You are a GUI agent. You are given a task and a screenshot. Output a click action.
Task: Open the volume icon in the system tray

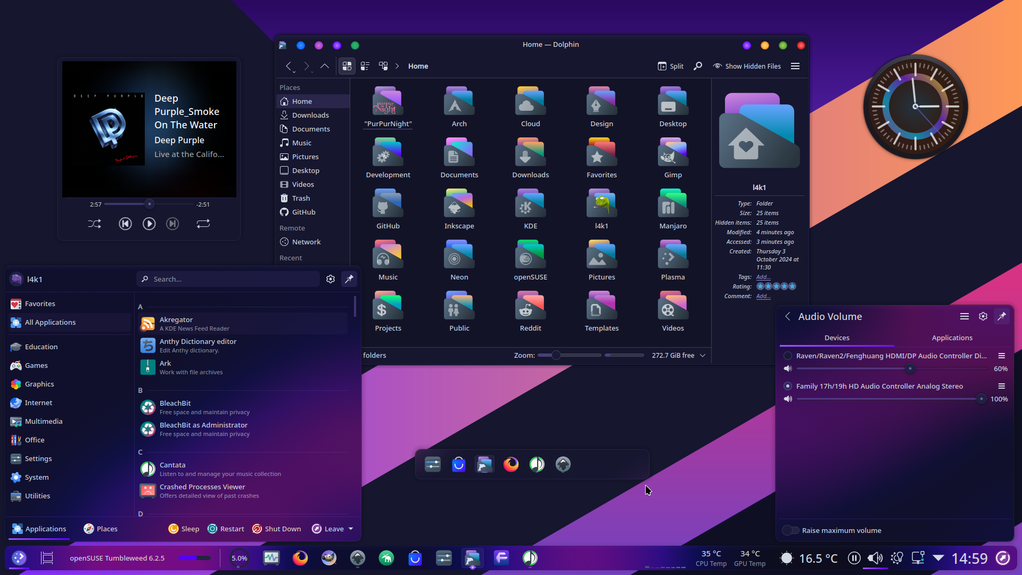[875, 558]
